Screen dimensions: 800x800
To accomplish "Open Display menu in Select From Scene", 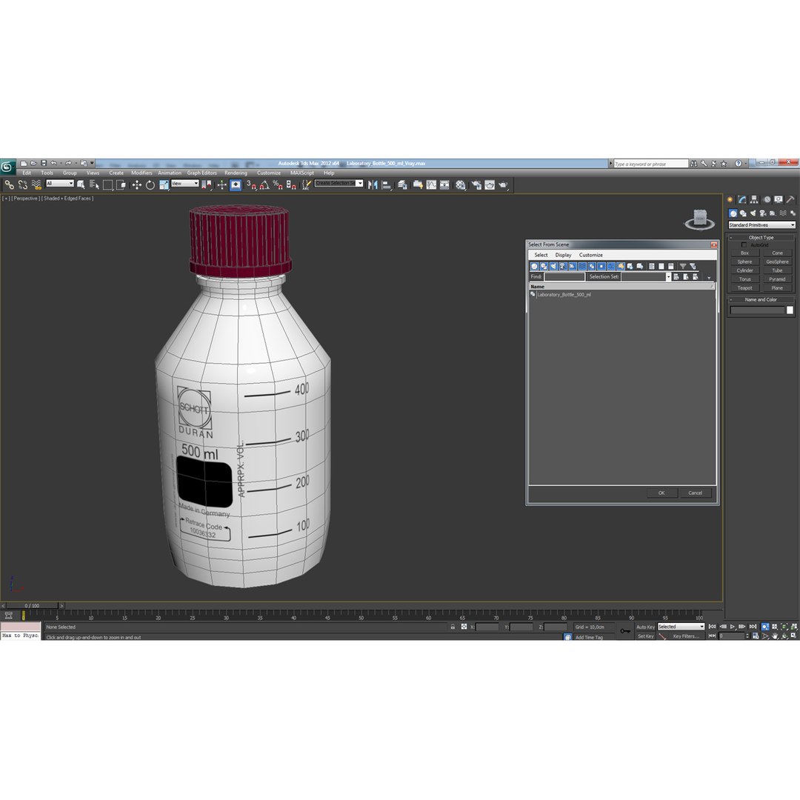I will point(563,255).
